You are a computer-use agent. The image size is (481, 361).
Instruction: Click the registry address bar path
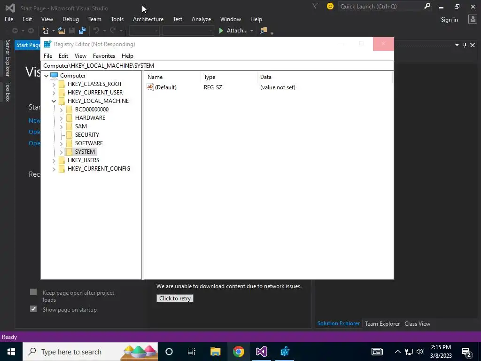click(217, 66)
